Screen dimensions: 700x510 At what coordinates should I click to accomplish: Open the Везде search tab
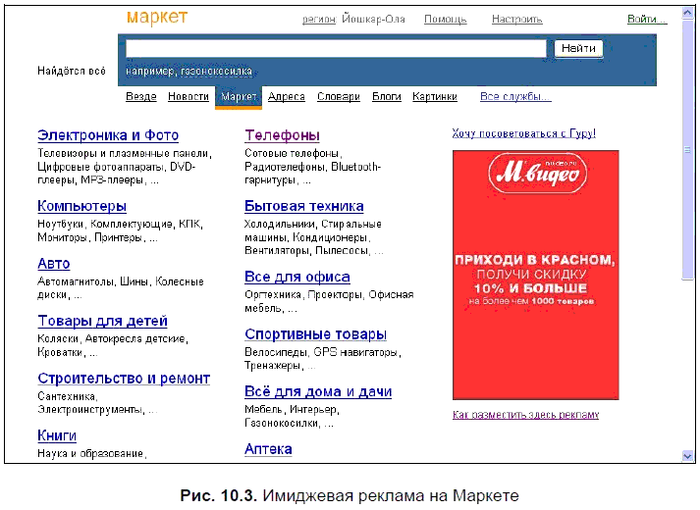tap(141, 97)
